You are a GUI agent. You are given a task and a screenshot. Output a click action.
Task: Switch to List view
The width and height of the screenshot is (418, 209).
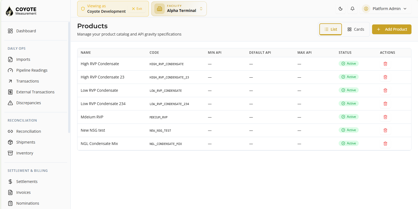coord(330,29)
